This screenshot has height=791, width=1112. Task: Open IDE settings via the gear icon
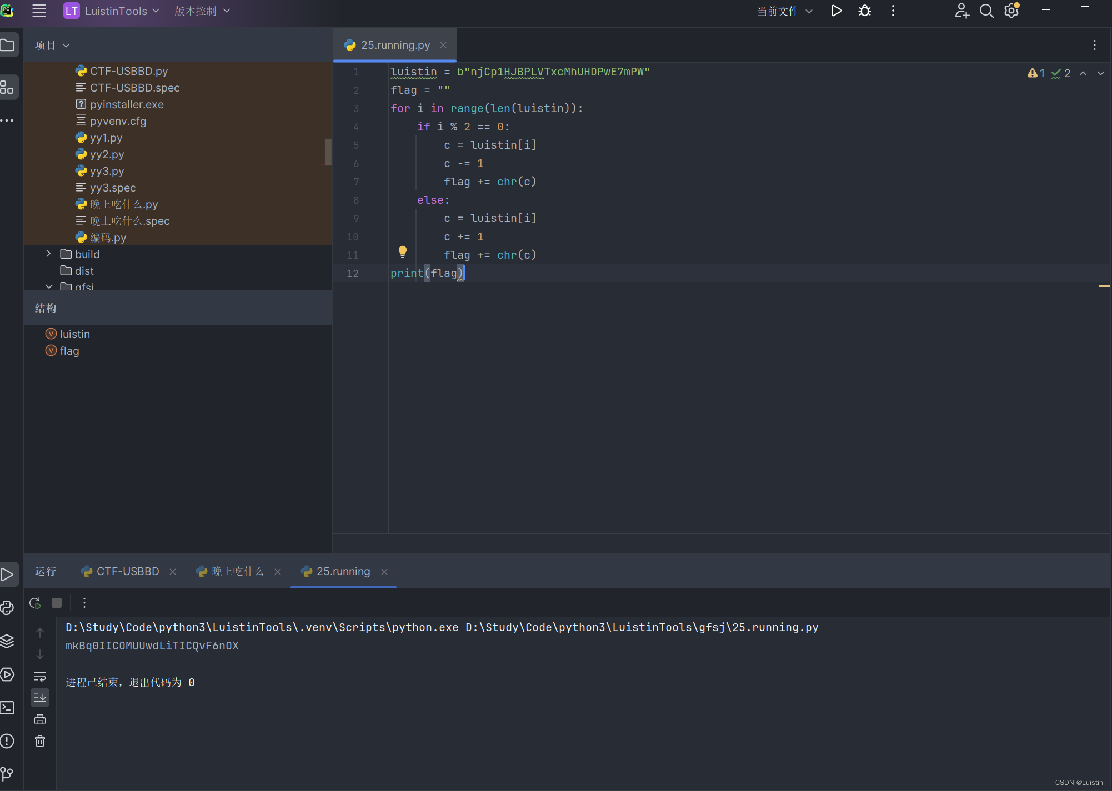tap(1011, 11)
